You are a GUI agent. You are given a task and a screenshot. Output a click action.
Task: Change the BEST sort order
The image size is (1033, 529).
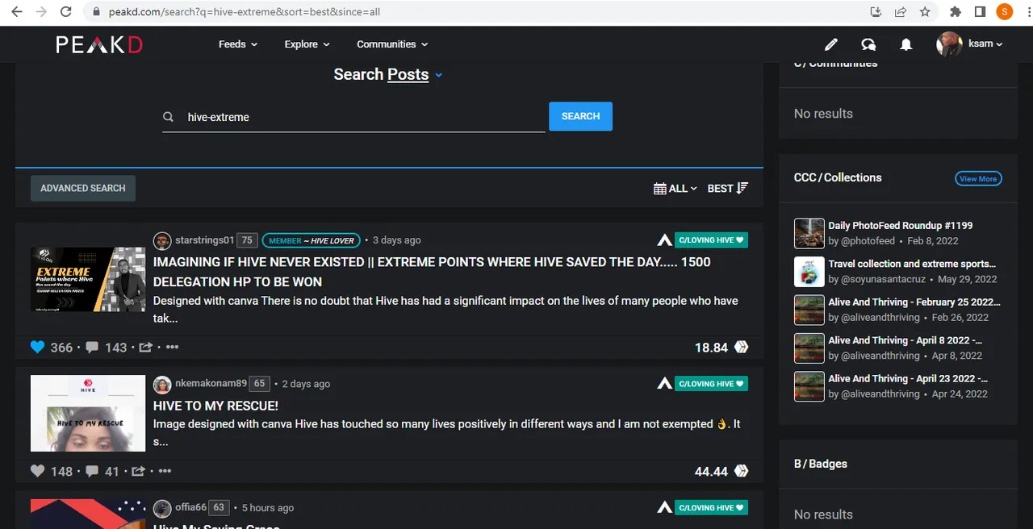[x=728, y=189]
